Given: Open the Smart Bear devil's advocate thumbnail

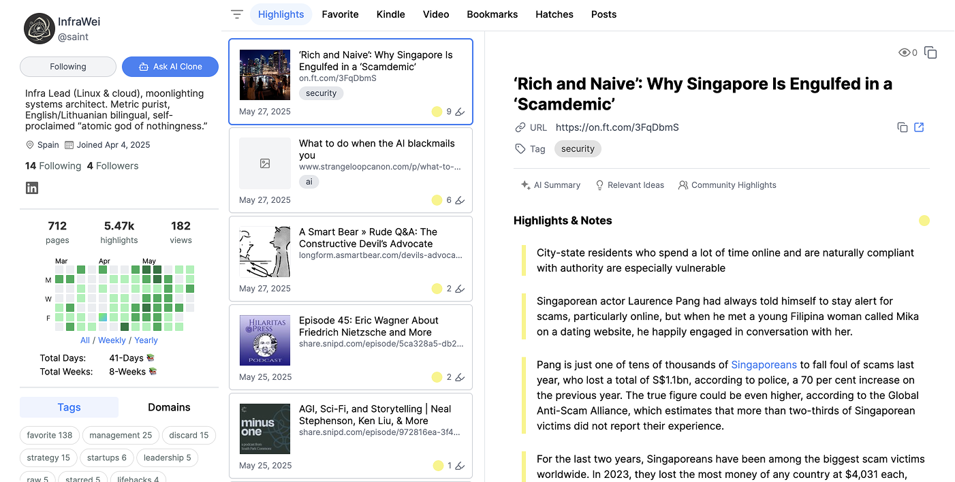Looking at the screenshot, I should click(x=265, y=252).
